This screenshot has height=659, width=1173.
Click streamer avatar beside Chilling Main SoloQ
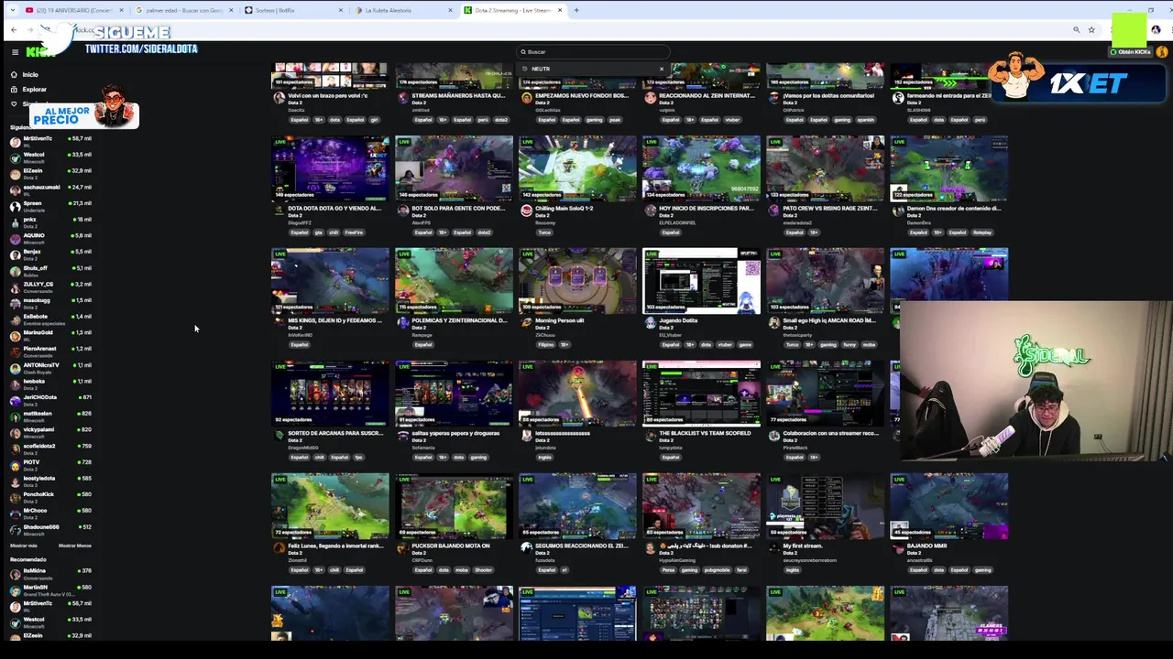(526, 211)
